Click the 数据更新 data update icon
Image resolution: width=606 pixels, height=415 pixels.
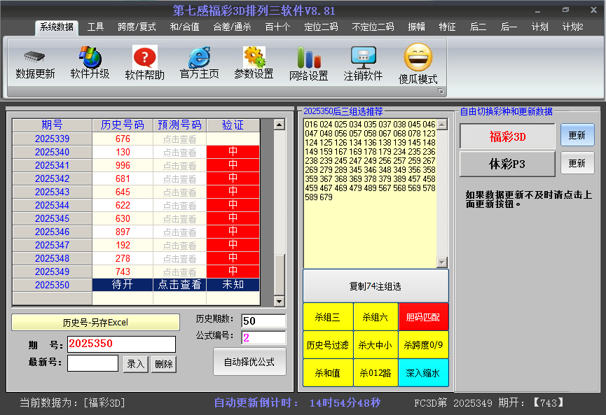(x=34, y=63)
